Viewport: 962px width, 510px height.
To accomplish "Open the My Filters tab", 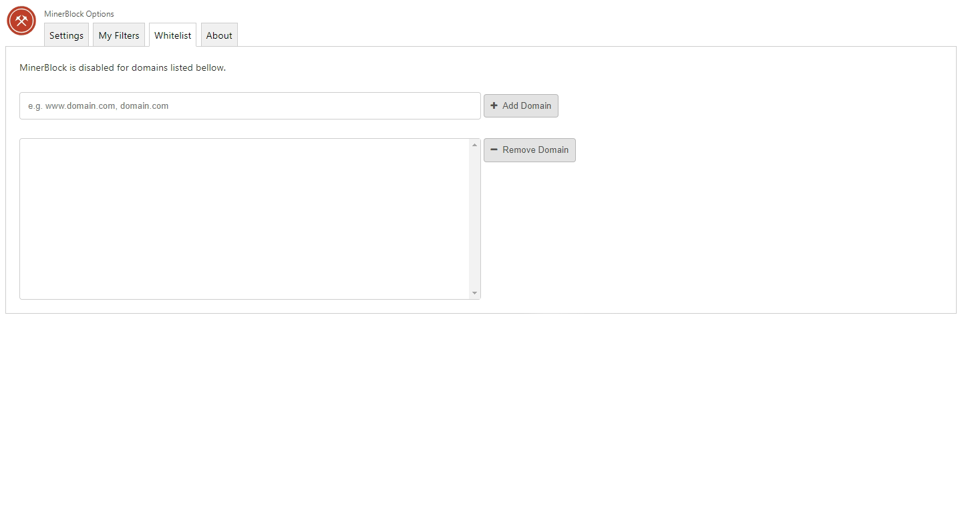I will coord(119,35).
